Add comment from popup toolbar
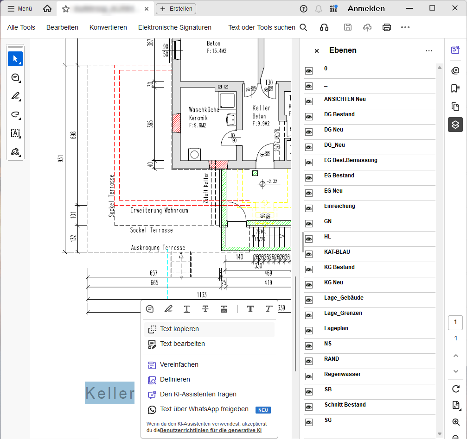The width and height of the screenshot is (467, 439). tap(150, 309)
